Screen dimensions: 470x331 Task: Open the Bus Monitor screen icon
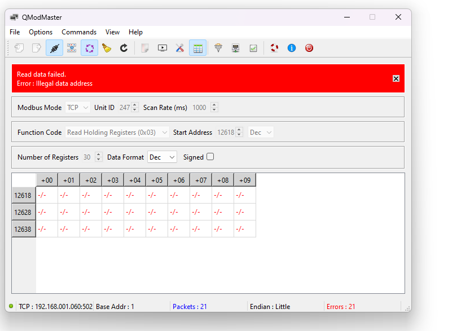pyautogui.click(x=162, y=48)
